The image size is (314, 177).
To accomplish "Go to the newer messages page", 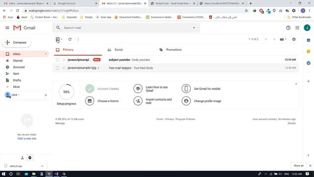I will (x=266, y=39).
